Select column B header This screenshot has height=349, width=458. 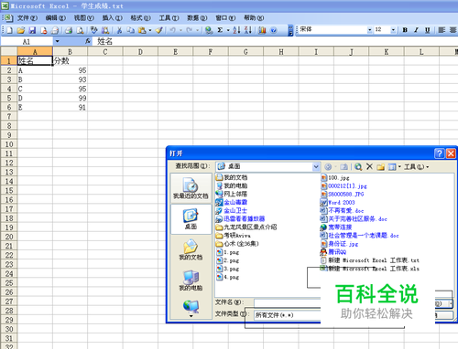pyautogui.click(x=70, y=52)
